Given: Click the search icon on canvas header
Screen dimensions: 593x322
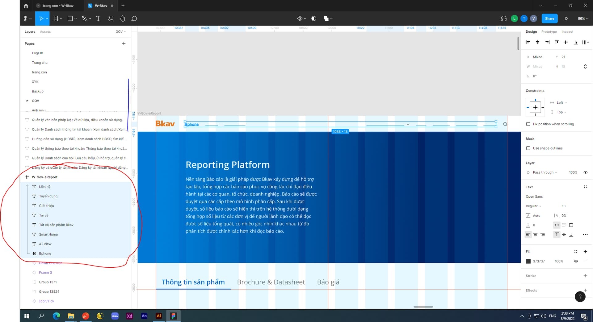Looking at the screenshot, I should click(505, 124).
